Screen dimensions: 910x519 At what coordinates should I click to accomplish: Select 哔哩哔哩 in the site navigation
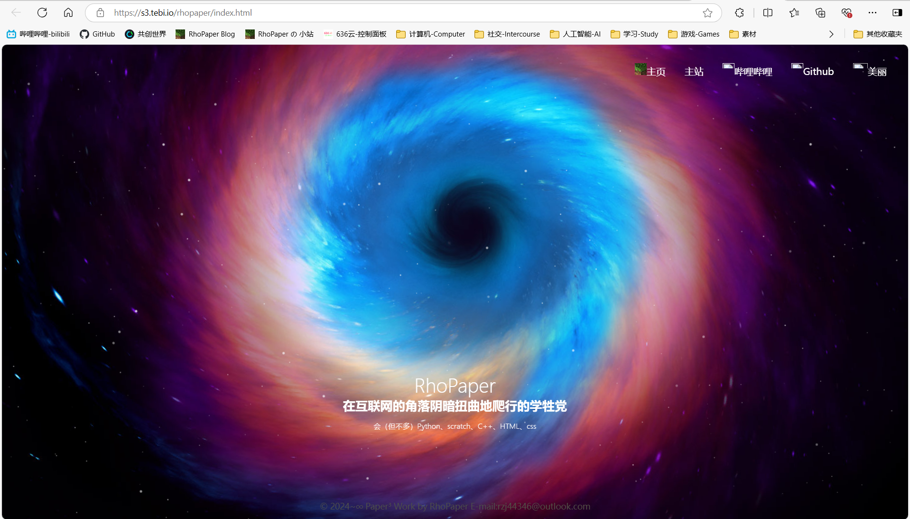(x=753, y=72)
